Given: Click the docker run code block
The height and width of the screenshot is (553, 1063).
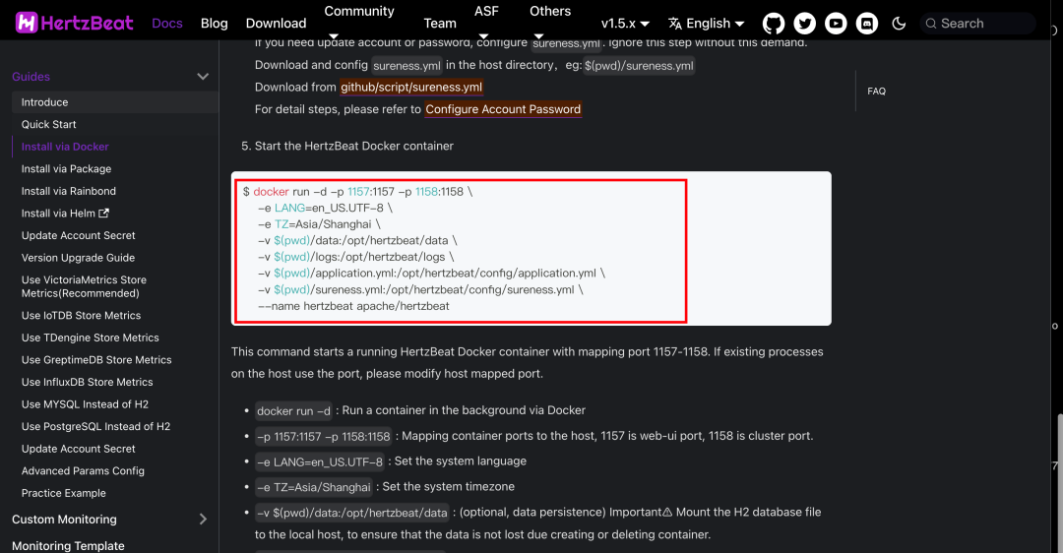Looking at the screenshot, I should 531,249.
